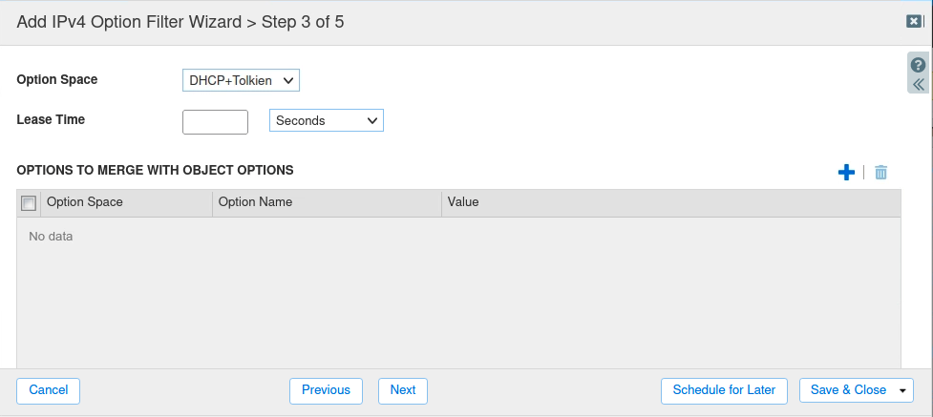The image size is (933, 417).
Task: Open the Save & Close dropdown arrow
Action: click(902, 390)
